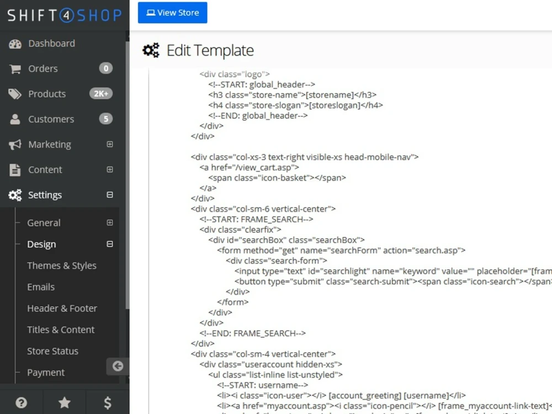Screen dimensions: 552x414
Task: Go to Emails settings
Action: 41,287
